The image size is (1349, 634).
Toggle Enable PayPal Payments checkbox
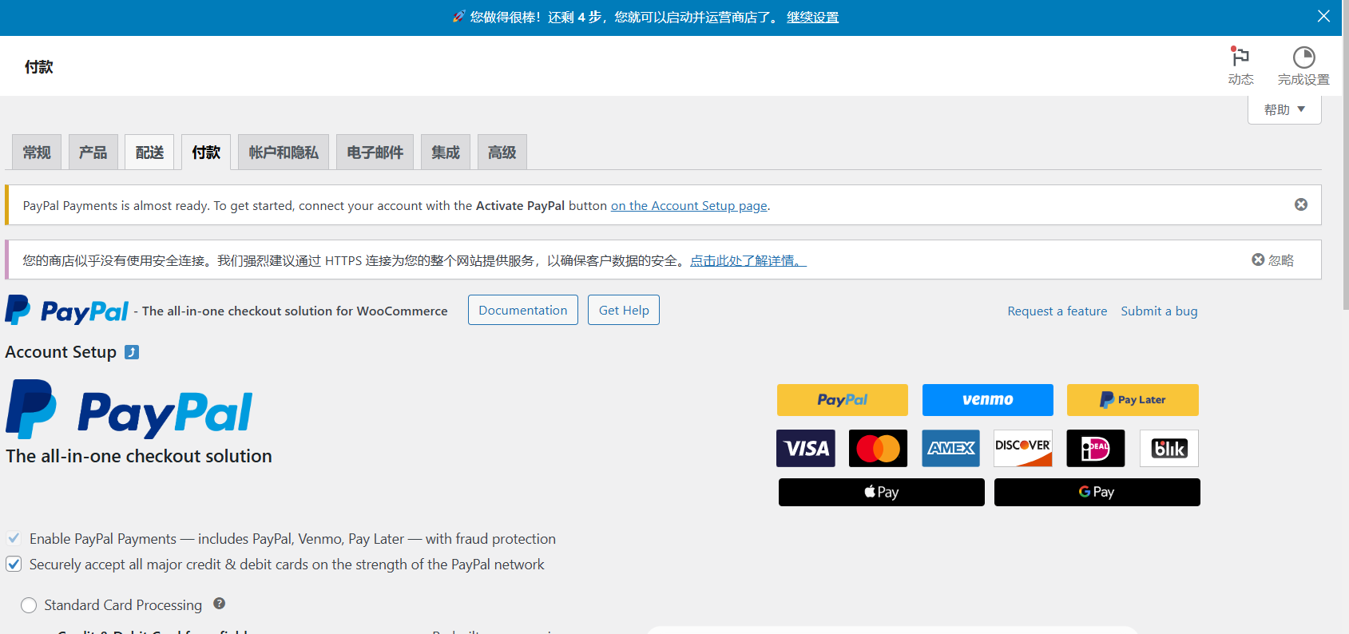pos(14,538)
